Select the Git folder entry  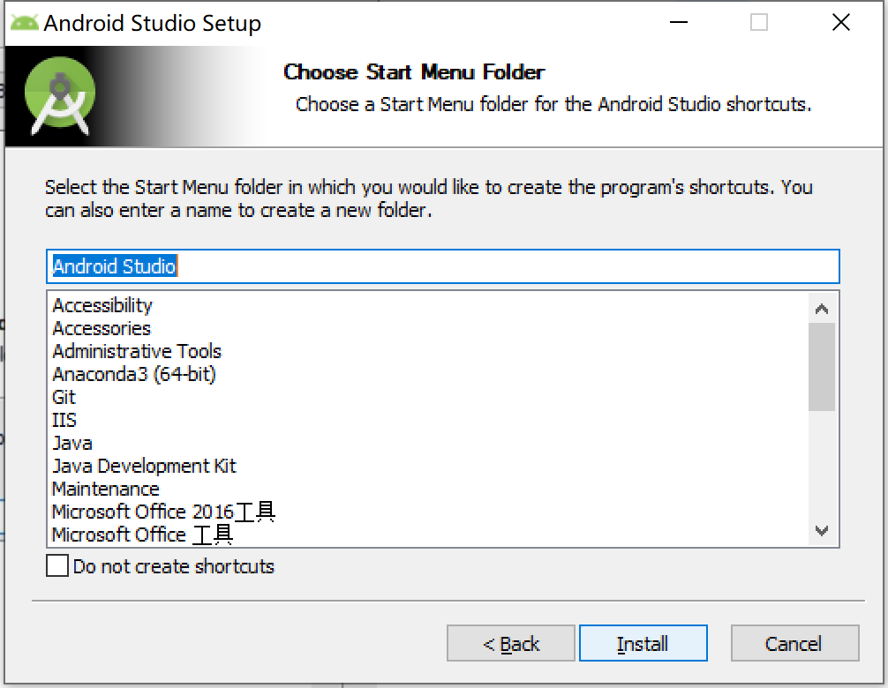click(64, 397)
